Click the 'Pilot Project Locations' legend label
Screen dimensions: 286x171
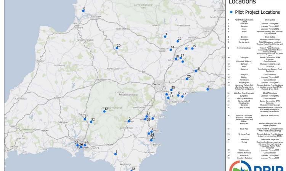coord(257,12)
